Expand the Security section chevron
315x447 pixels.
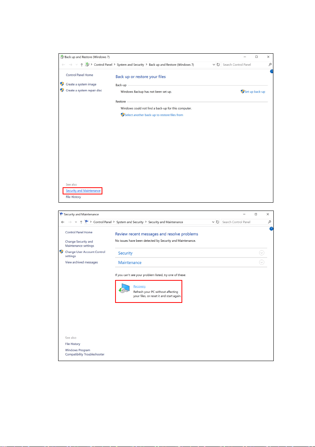[261, 253]
